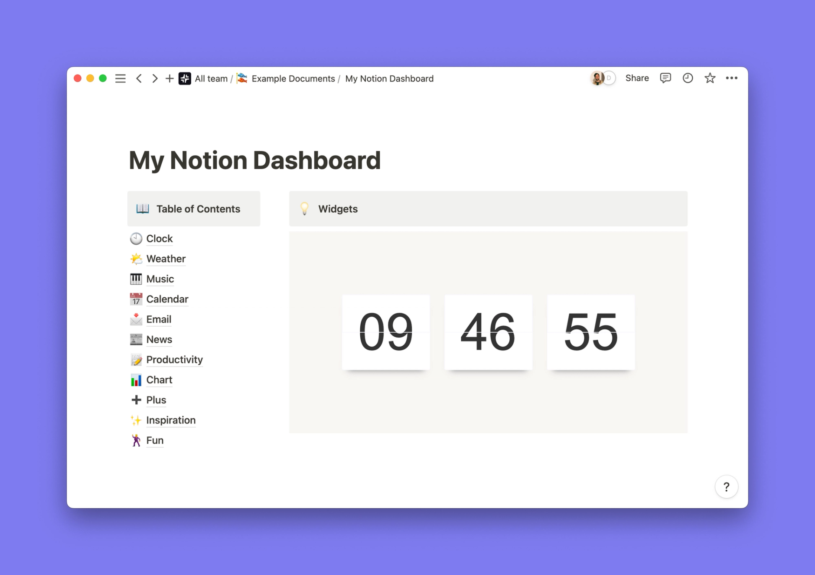Viewport: 815px width, 575px height.
Task: Click the Example Documents page icon
Action: click(x=242, y=78)
